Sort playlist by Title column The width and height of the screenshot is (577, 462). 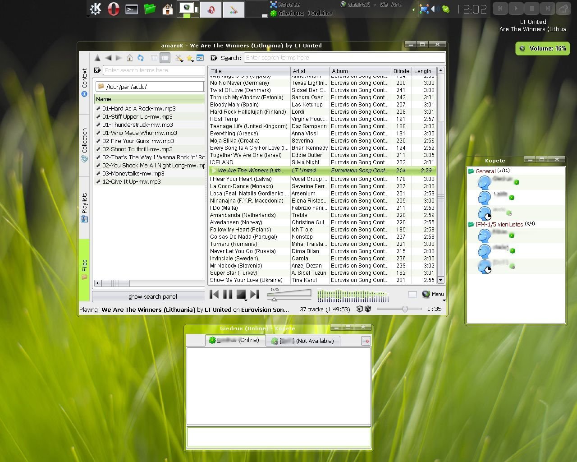click(249, 71)
